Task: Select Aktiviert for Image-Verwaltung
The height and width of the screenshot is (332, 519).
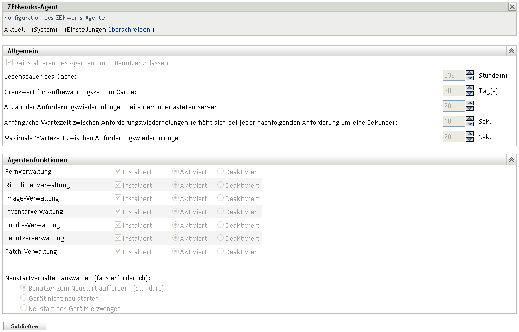Action: pyautogui.click(x=176, y=198)
